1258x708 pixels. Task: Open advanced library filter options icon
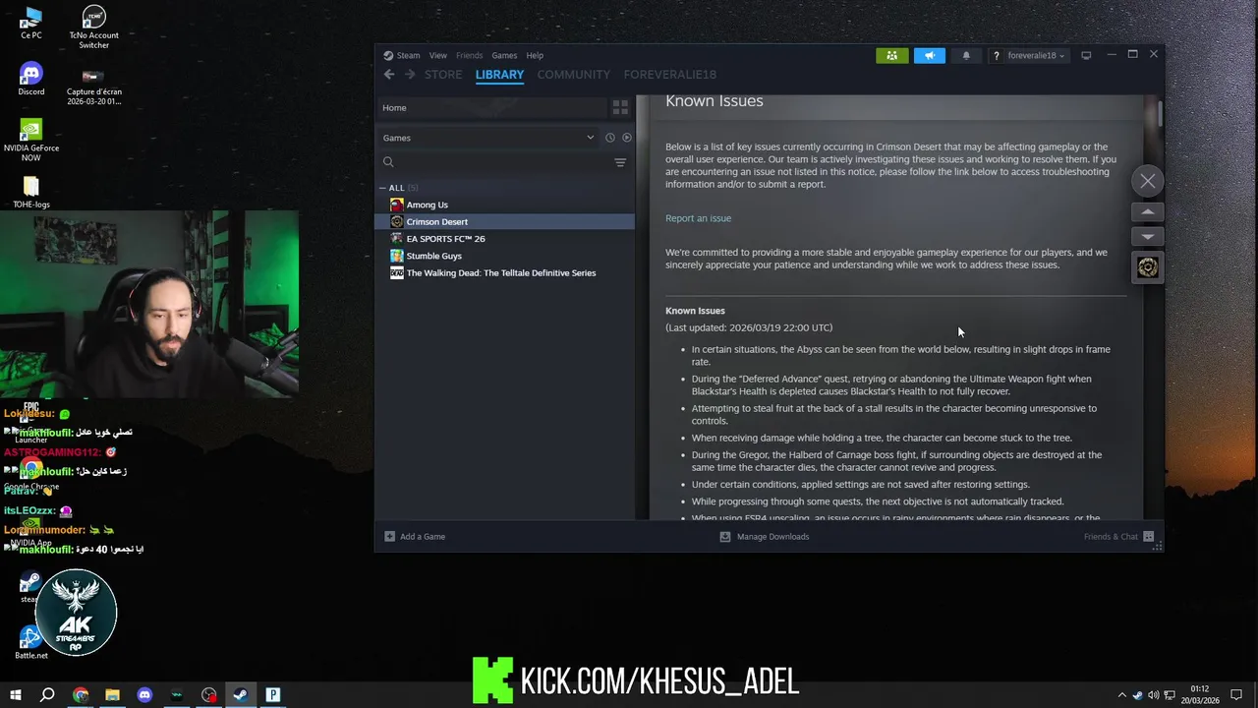pyautogui.click(x=620, y=162)
